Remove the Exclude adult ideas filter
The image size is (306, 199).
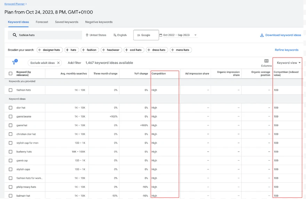click(x=58, y=63)
